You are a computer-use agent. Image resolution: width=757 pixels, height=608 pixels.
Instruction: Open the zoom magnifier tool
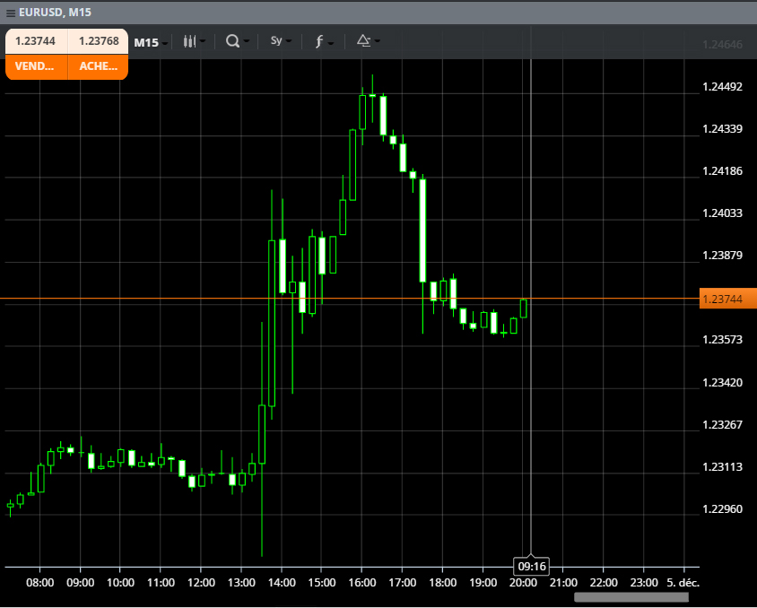232,41
